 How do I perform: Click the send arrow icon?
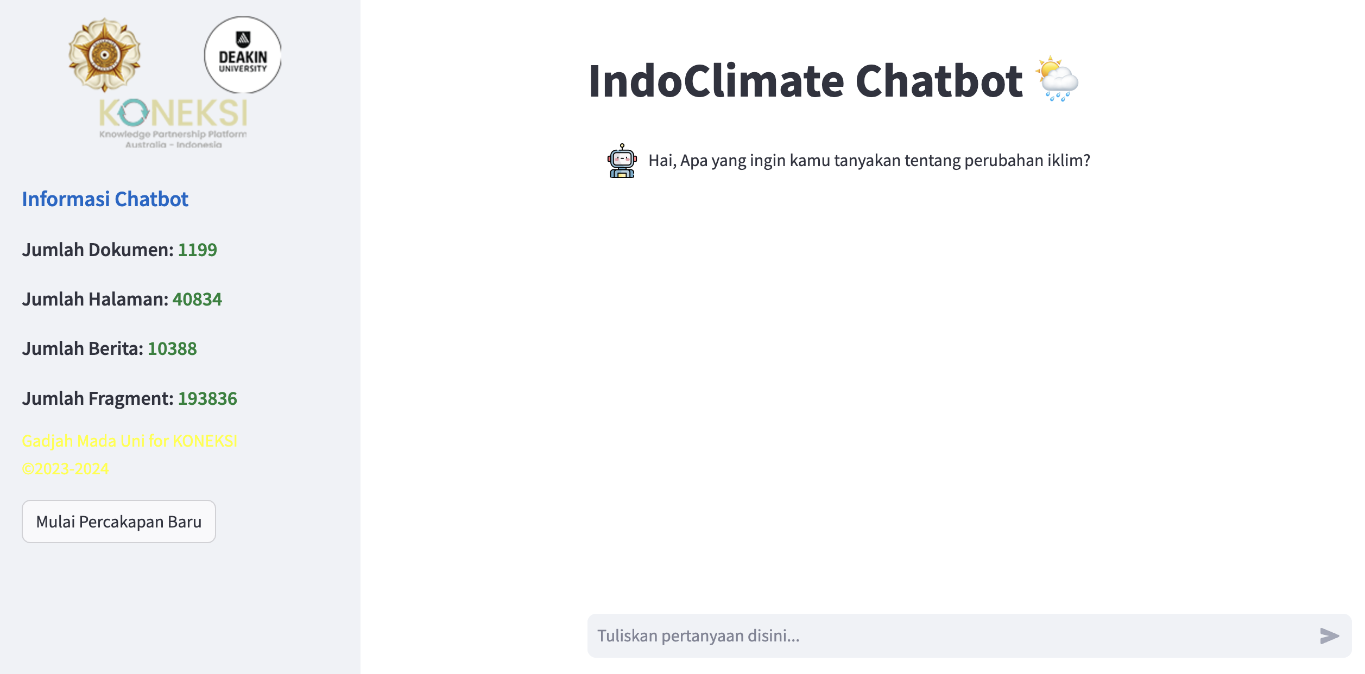tap(1329, 635)
